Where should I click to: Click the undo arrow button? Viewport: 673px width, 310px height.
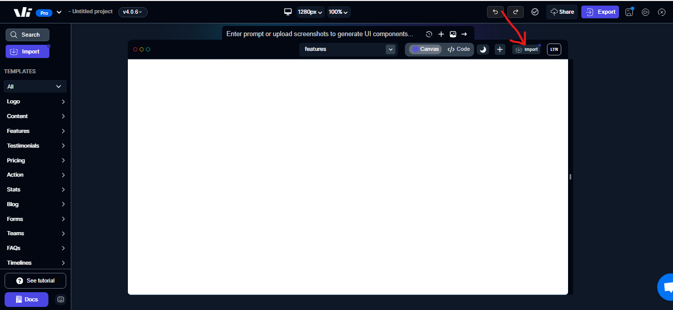(x=495, y=12)
